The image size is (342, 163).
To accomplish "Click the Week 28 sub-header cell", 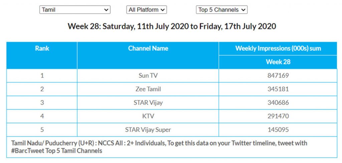I will click(278, 62).
